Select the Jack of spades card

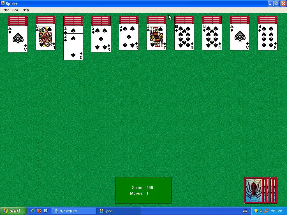[156, 37]
